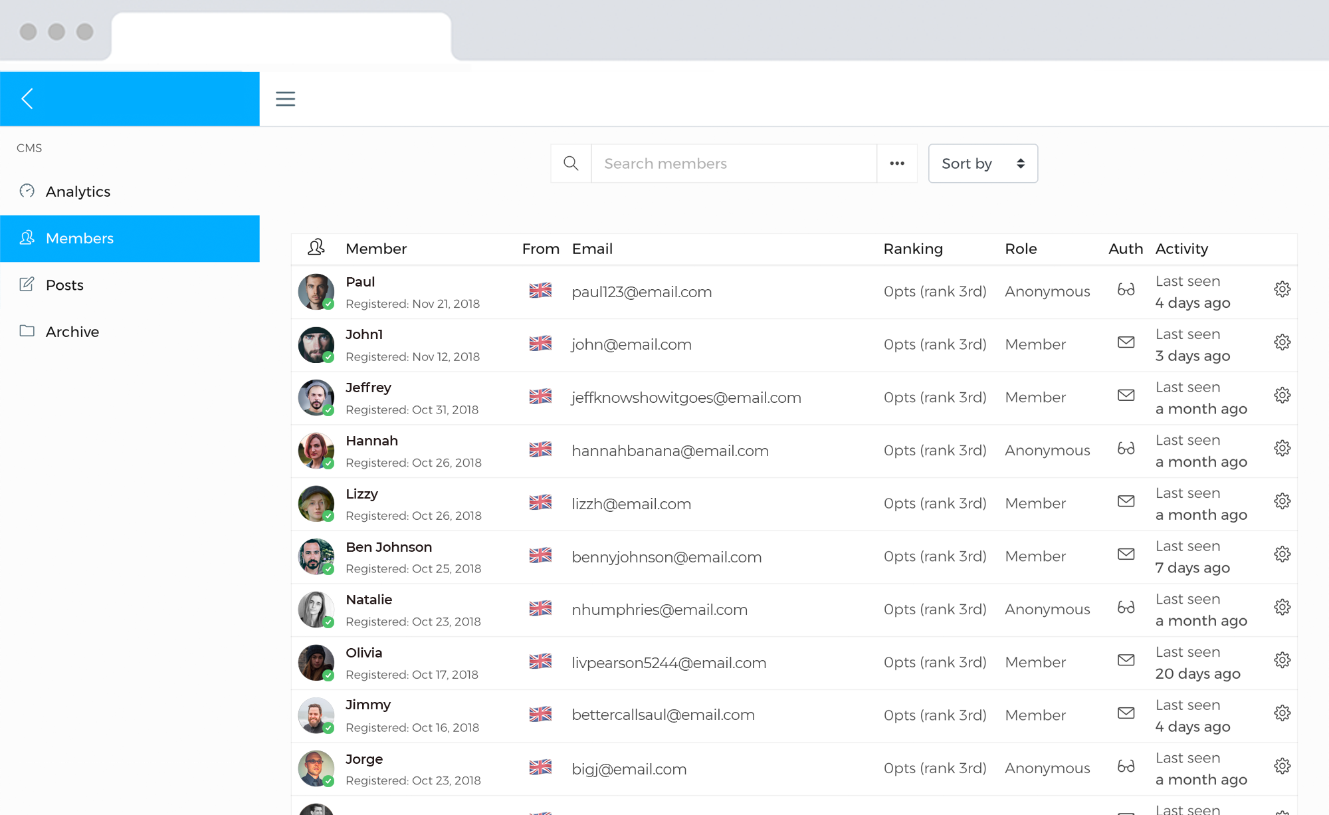Image resolution: width=1329 pixels, height=815 pixels.
Task: Open settings gear for Paul
Action: point(1282,289)
